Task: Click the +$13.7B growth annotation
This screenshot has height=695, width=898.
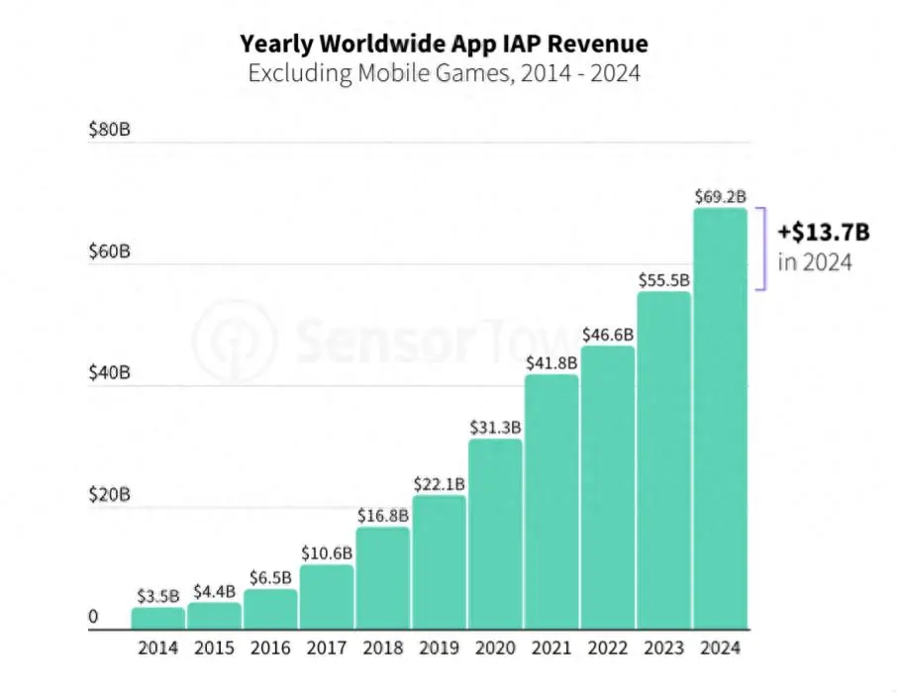Action: point(824,233)
